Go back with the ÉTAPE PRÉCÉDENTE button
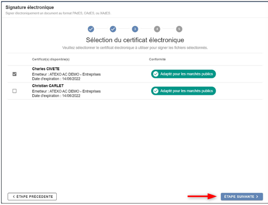Screen dimensions: 268x205 tap(32, 197)
